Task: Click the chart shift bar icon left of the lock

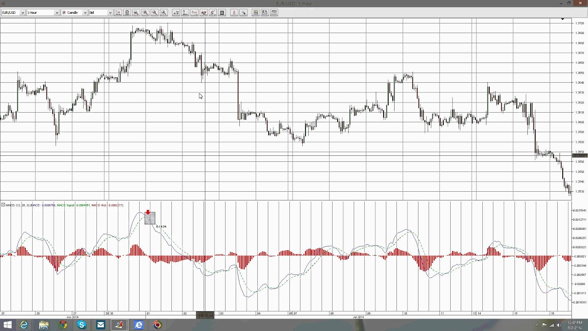Action: tap(118, 12)
